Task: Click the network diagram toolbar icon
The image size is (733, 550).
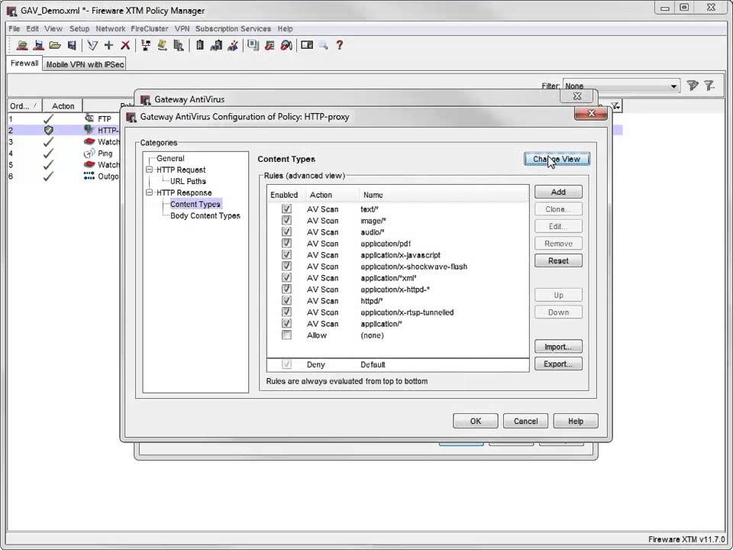Action: [146, 45]
